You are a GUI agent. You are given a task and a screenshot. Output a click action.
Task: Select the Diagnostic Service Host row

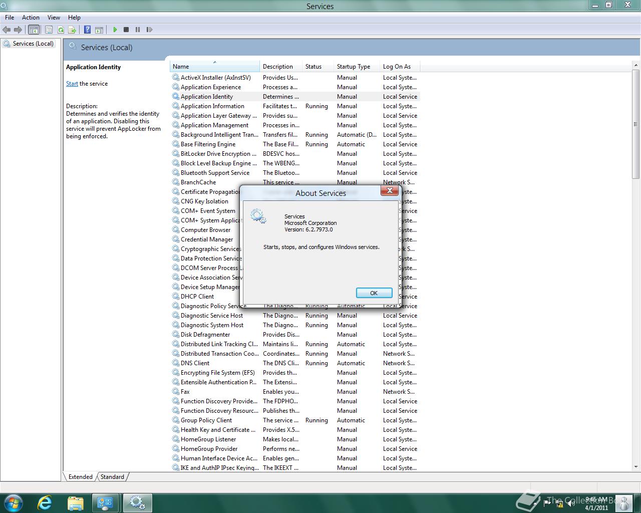pos(295,315)
